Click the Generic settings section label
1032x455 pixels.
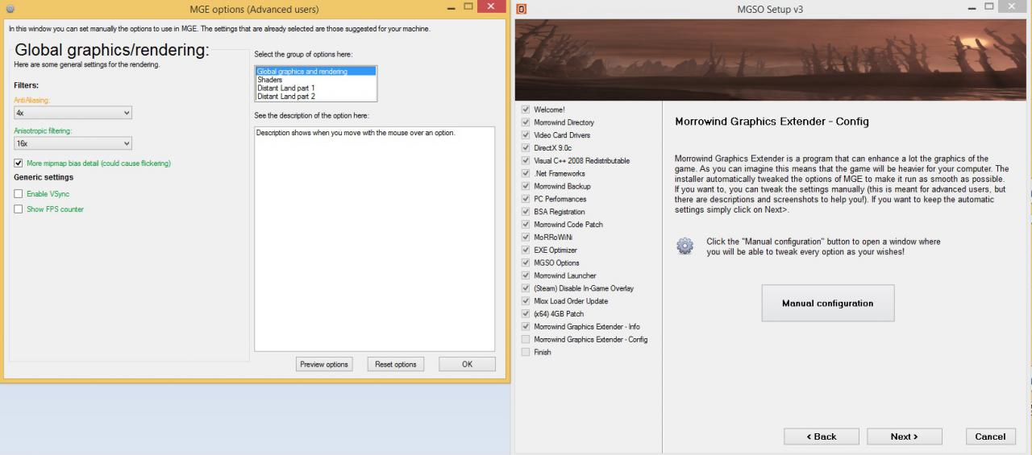point(44,177)
